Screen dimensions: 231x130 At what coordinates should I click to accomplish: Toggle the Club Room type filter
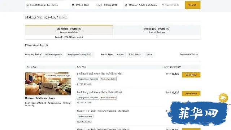[135, 54]
